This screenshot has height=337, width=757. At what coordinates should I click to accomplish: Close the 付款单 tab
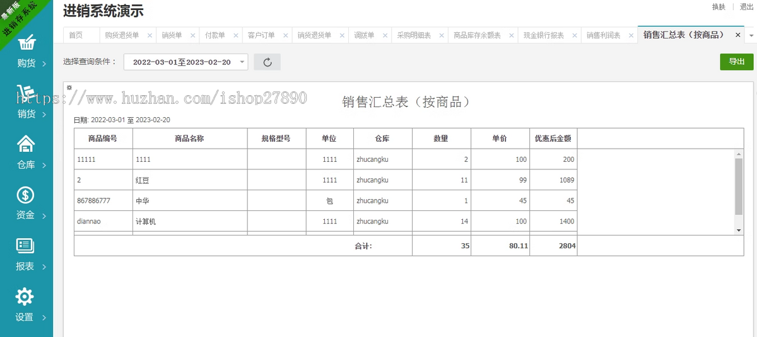click(235, 35)
